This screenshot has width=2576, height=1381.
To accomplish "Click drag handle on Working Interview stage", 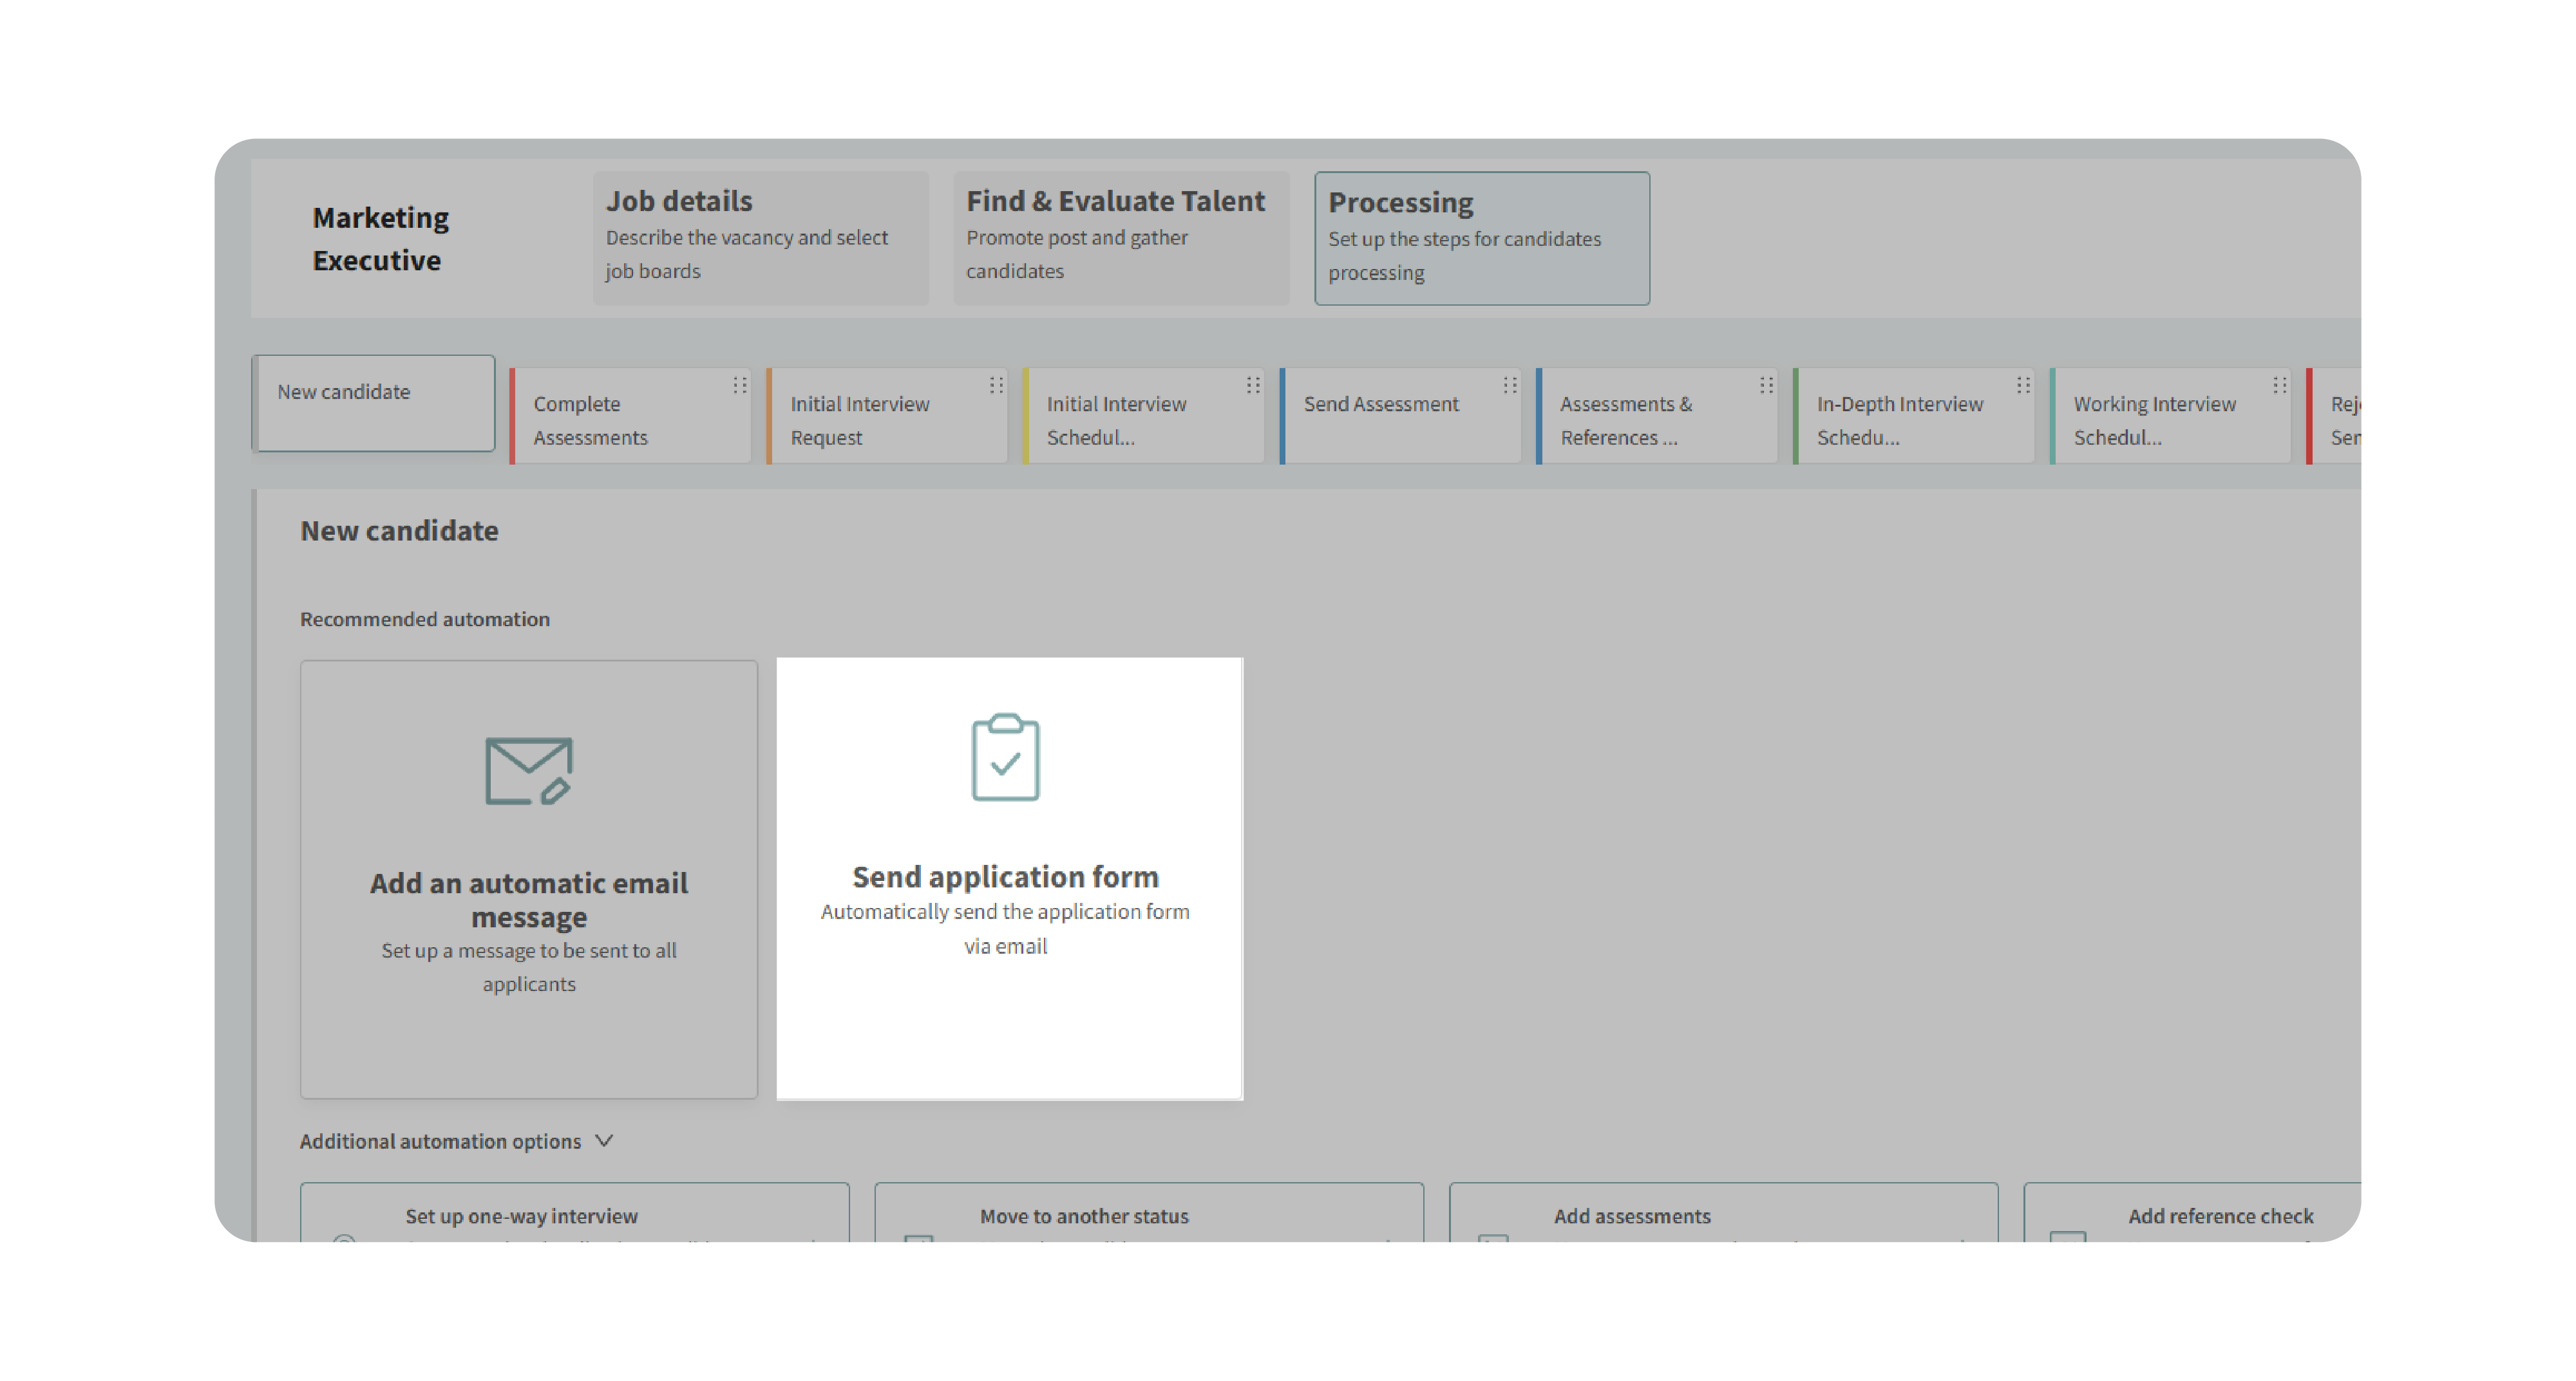I will (2280, 385).
